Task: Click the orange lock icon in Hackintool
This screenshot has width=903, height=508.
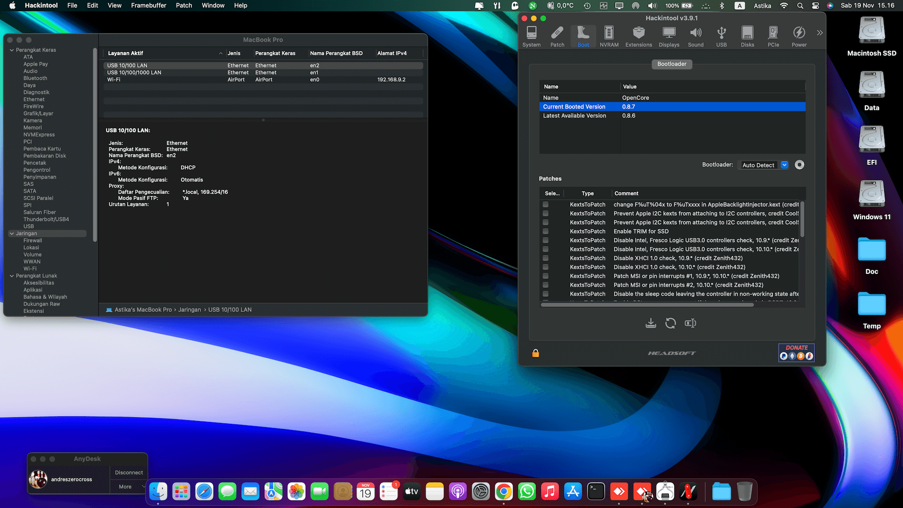Action: click(x=536, y=353)
